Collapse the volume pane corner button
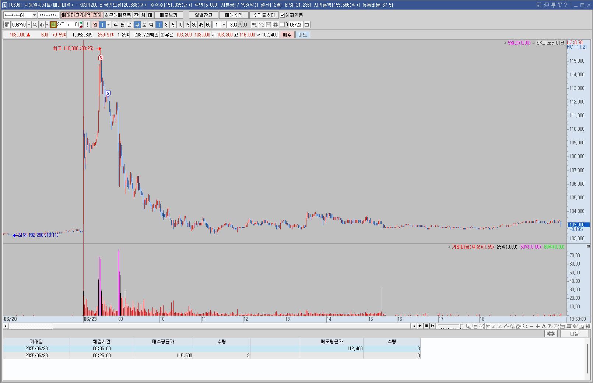Image resolution: width=593 pixels, height=383 pixels. pos(588,246)
